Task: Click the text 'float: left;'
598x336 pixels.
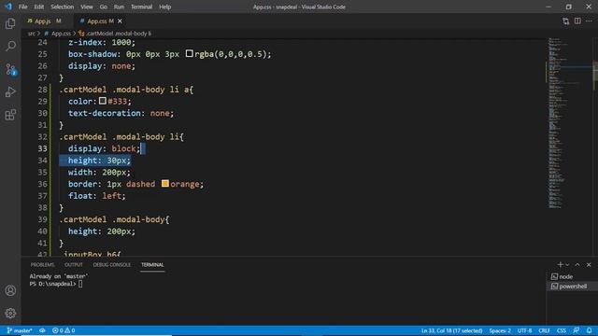Action: (96, 196)
